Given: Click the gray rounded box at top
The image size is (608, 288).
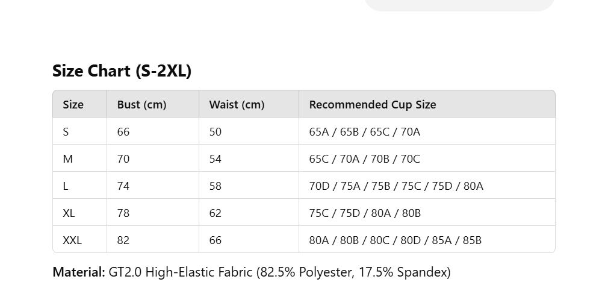Looking at the screenshot, I should pyautogui.click(x=459, y=5).
